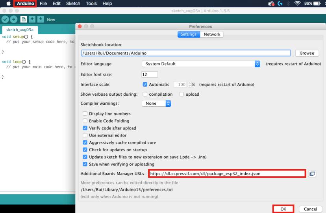Enable Display line numbers checkbox
Screen dimensions: 326x213
click(x=85, y=114)
